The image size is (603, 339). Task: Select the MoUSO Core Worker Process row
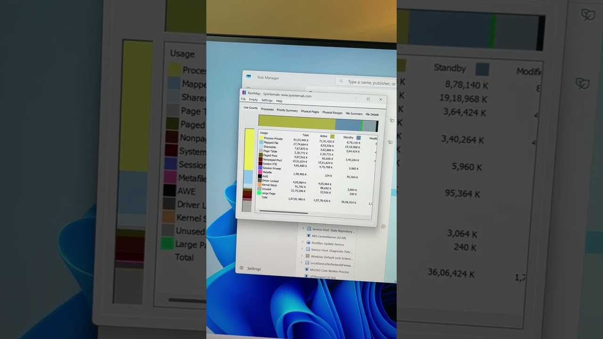click(329, 272)
